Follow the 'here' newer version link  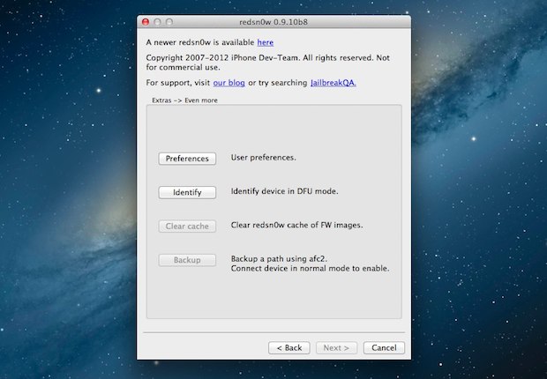266,42
